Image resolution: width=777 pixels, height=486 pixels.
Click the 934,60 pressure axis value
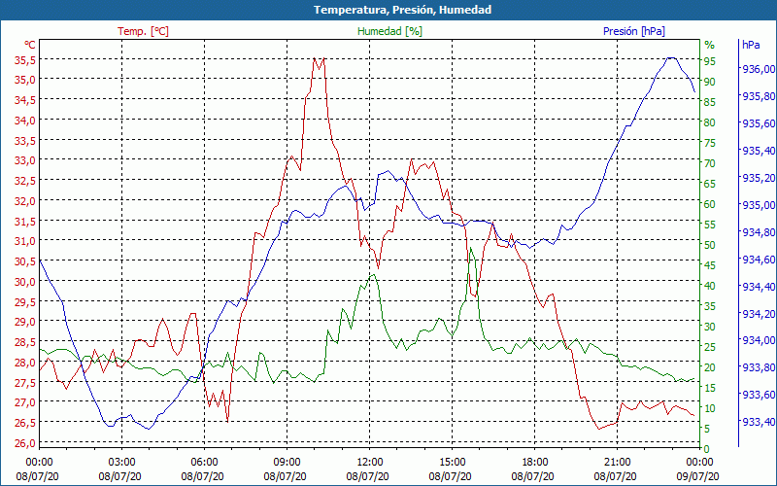tap(759, 260)
